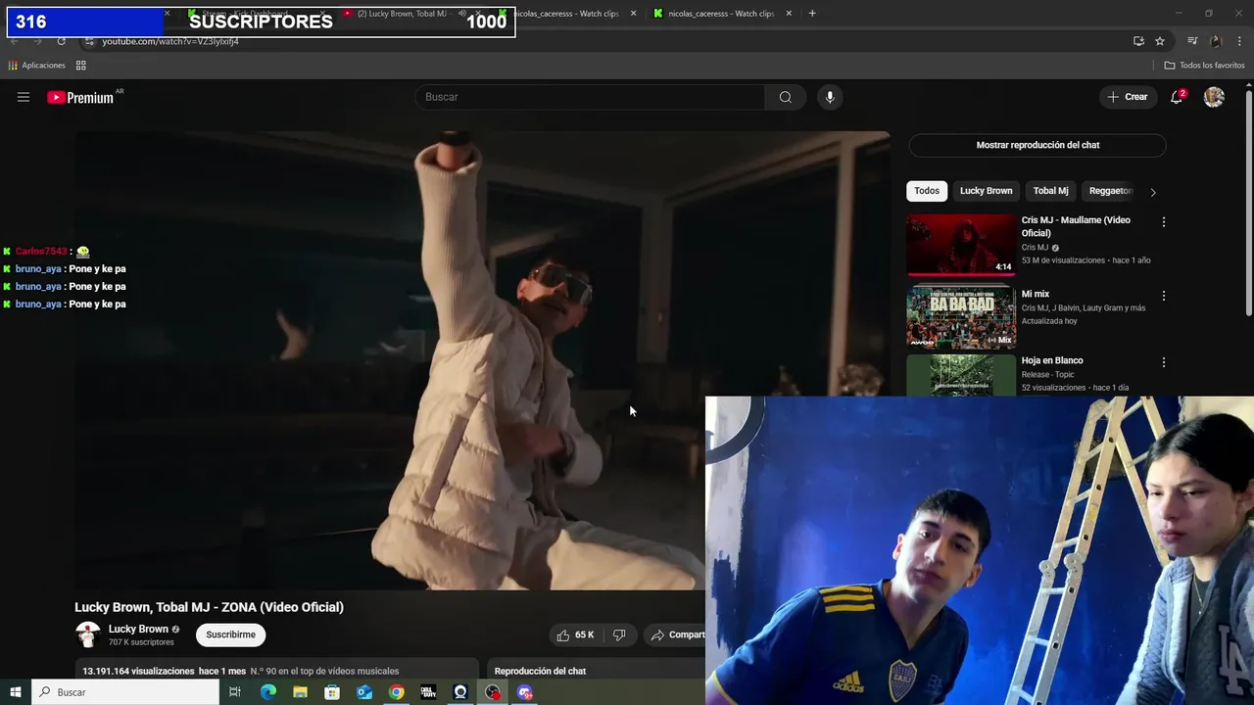The width and height of the screenshot is (1254, 705).
Task: Open the account avatar menu
Action: 1214,97
